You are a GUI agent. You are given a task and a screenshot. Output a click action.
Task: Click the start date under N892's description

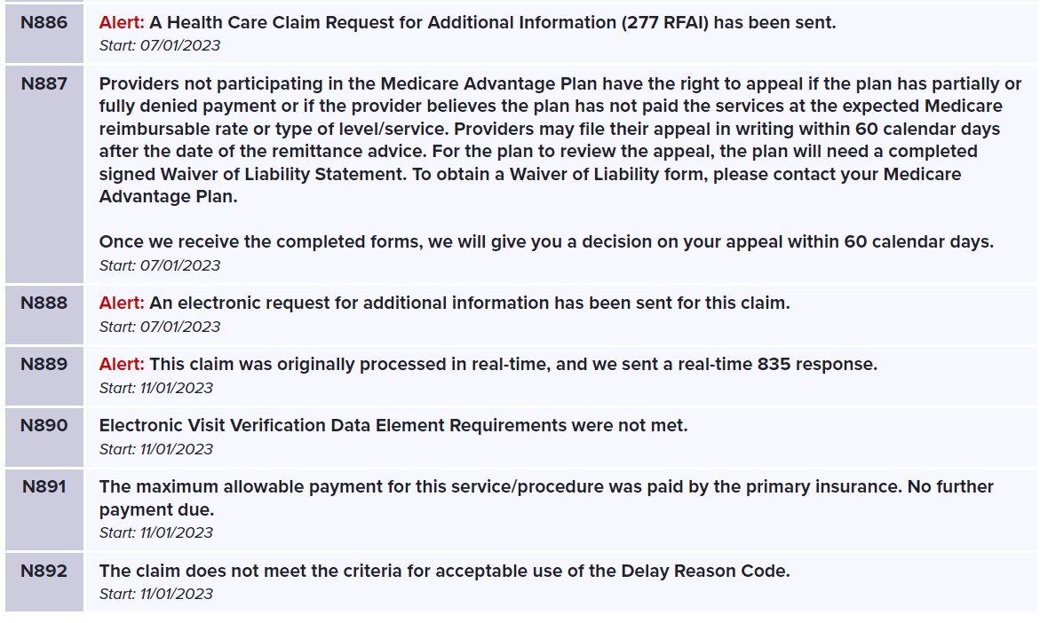(156, 594)
